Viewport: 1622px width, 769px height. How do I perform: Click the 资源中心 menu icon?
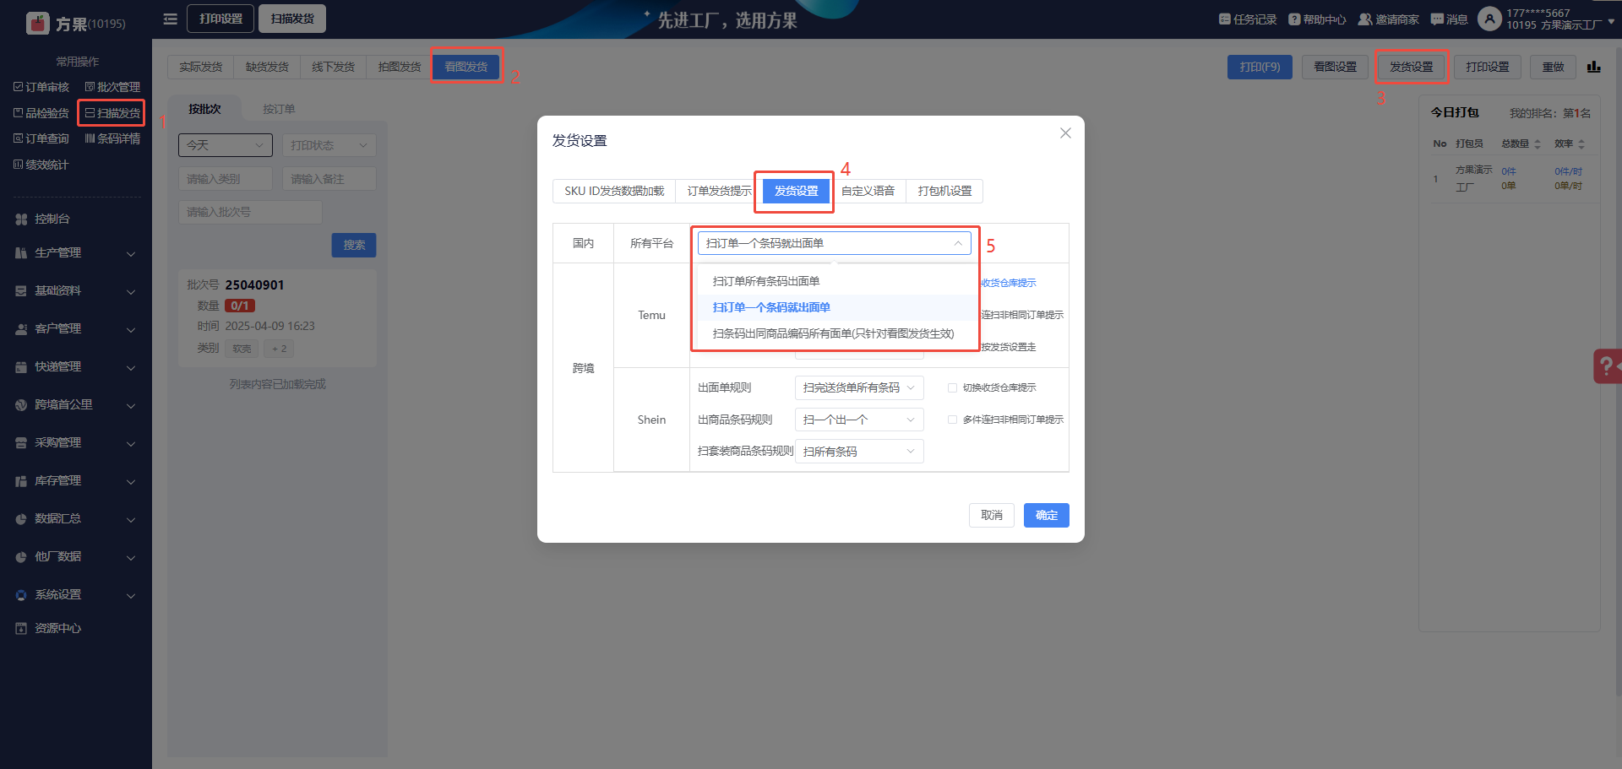click(x=21, y=628)
